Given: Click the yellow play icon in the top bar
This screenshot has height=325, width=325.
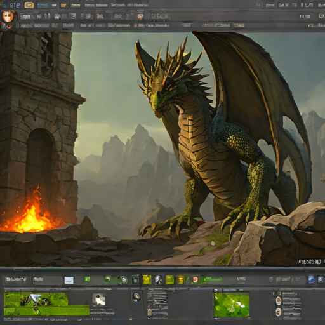Looking at the screenshot, I should pos(29,4).
